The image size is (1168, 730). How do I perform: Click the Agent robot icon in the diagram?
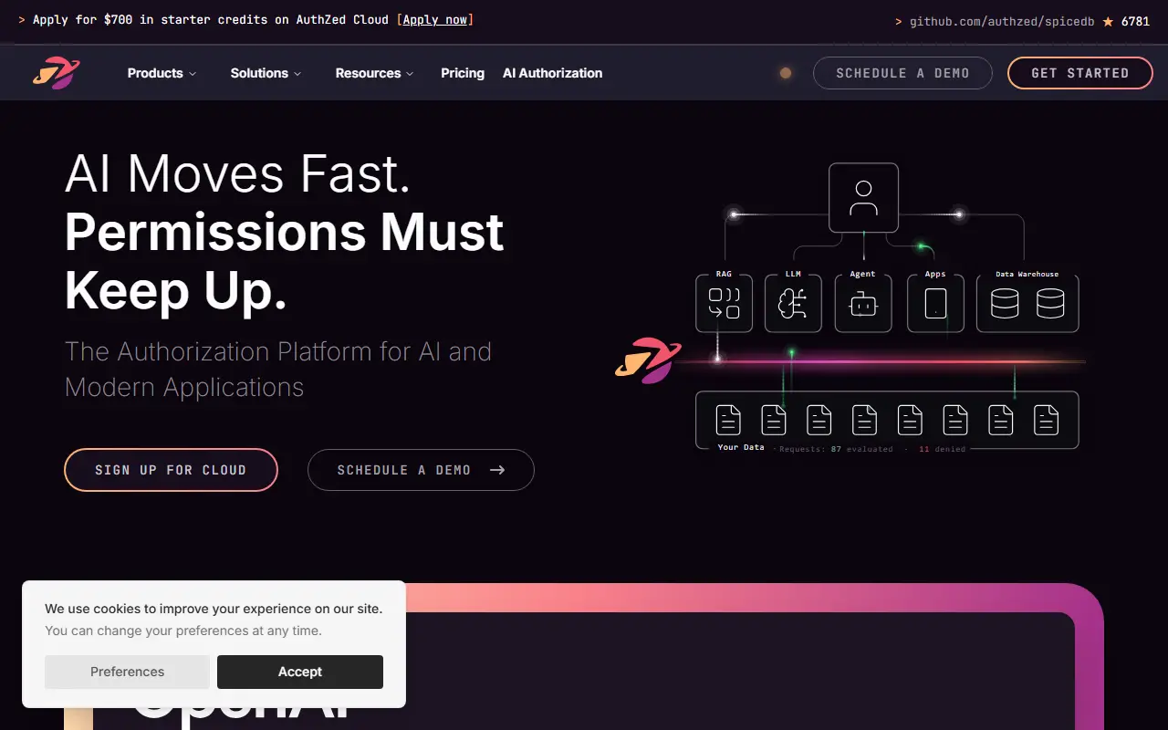tap(863, 303)
